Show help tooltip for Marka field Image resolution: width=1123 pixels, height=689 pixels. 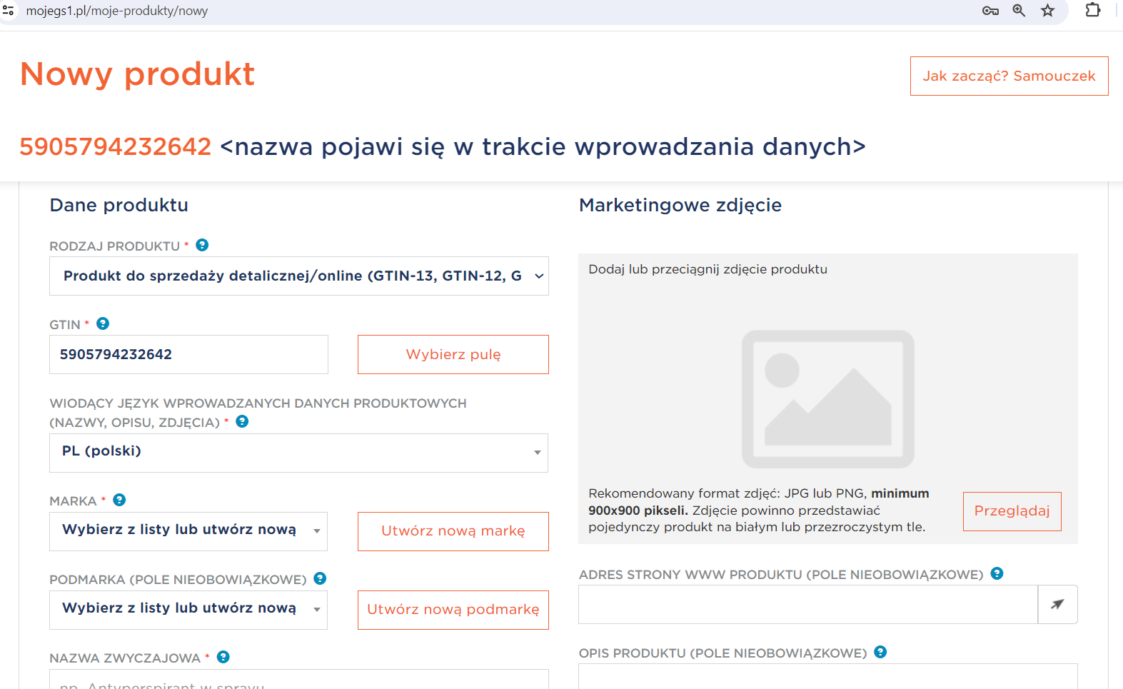[119, 500]
